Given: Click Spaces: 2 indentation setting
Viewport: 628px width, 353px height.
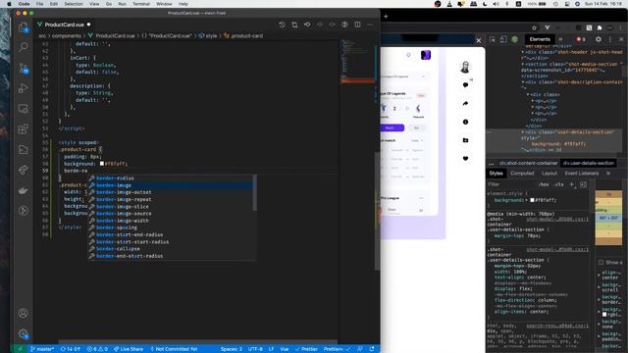Looking at the screenshot, I should pos(232,349).
